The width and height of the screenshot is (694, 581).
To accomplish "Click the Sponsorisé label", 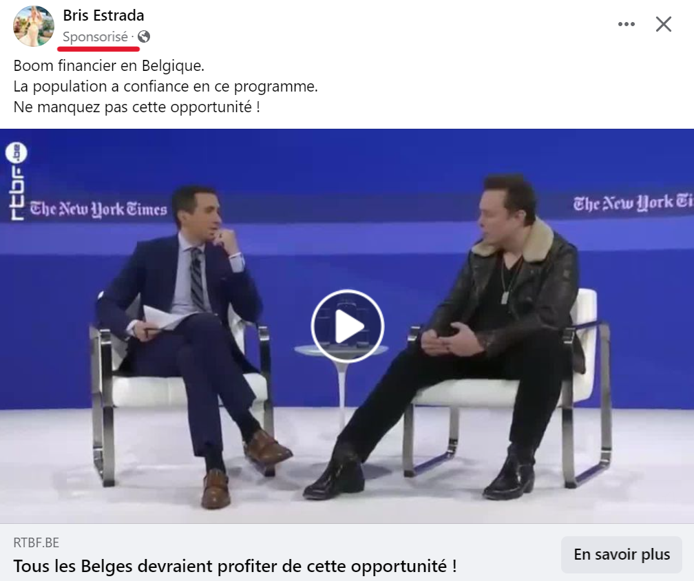I will [x=95, y=36].
